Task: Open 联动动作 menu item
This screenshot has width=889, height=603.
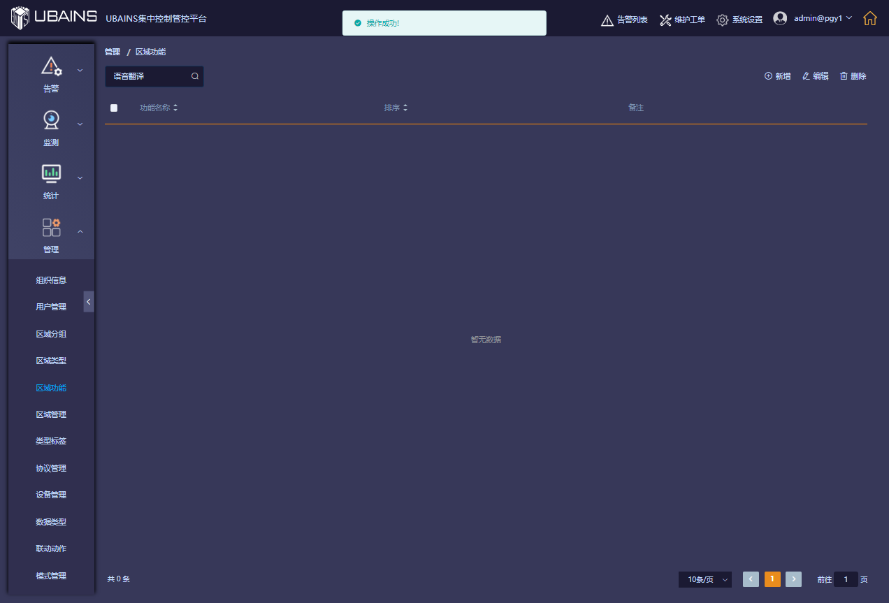Action: (51, 548)
